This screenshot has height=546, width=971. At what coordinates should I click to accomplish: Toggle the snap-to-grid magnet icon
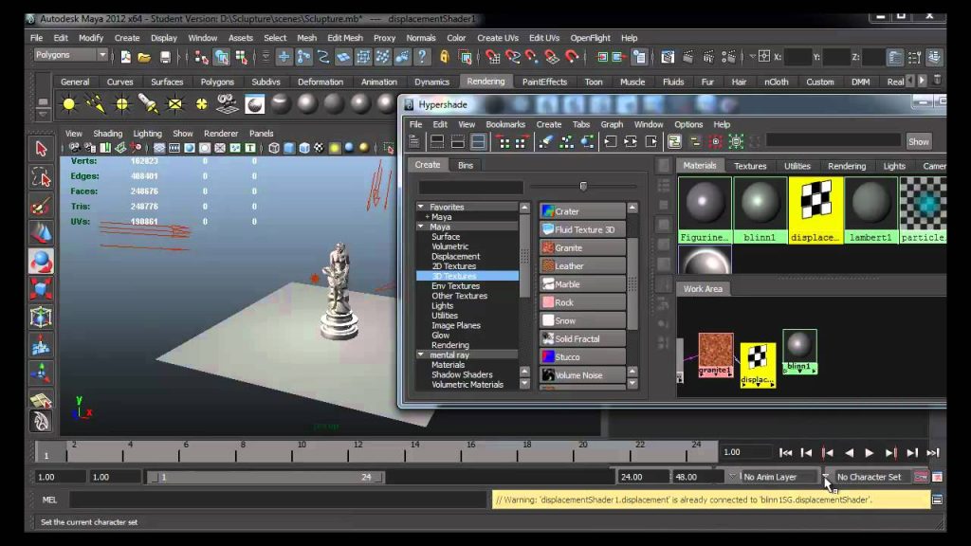(493, 58)
